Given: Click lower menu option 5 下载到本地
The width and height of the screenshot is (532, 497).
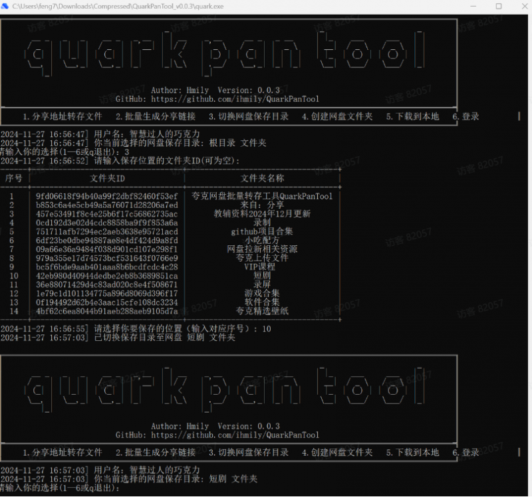Looking at the screenshot, I should pyautogui.click(x=412, y=452).
